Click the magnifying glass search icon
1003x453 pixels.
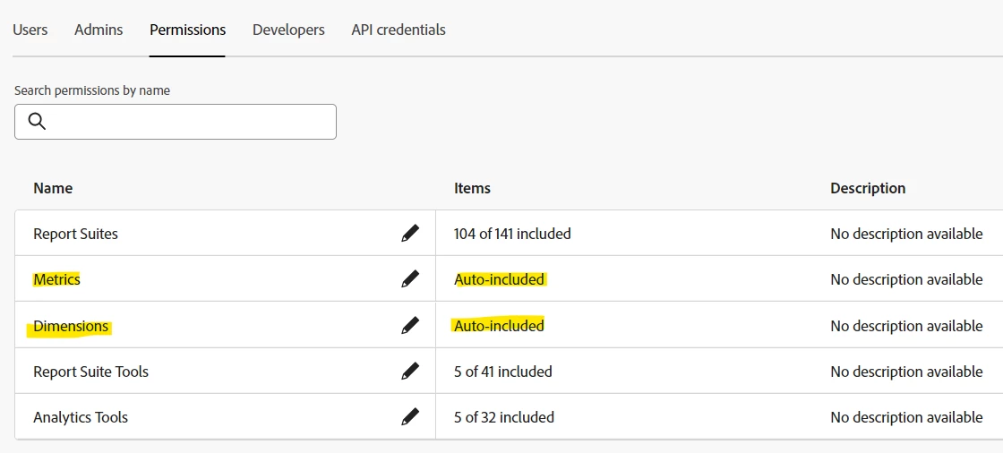click(x=37, y=122)
